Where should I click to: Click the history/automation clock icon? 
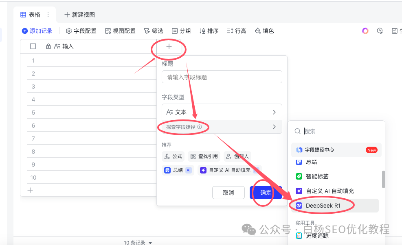[380, 30]
